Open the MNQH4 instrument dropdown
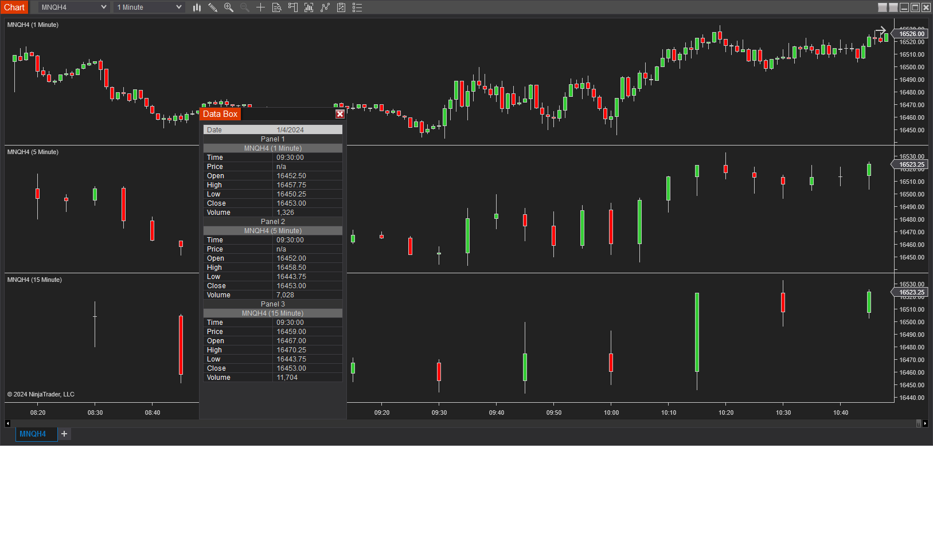Image resolution: width=933 pixels, height=550 pixels. coord(74,7)
